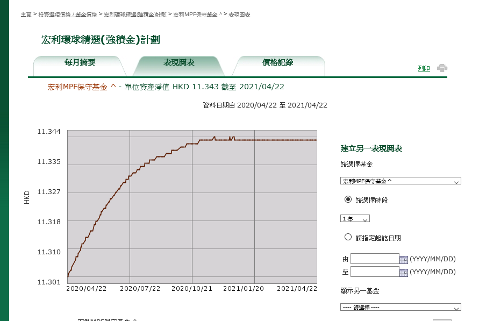Click the 2021/01/20 x-axis label
Screen dimensions: 479x321
click(244, 289)
